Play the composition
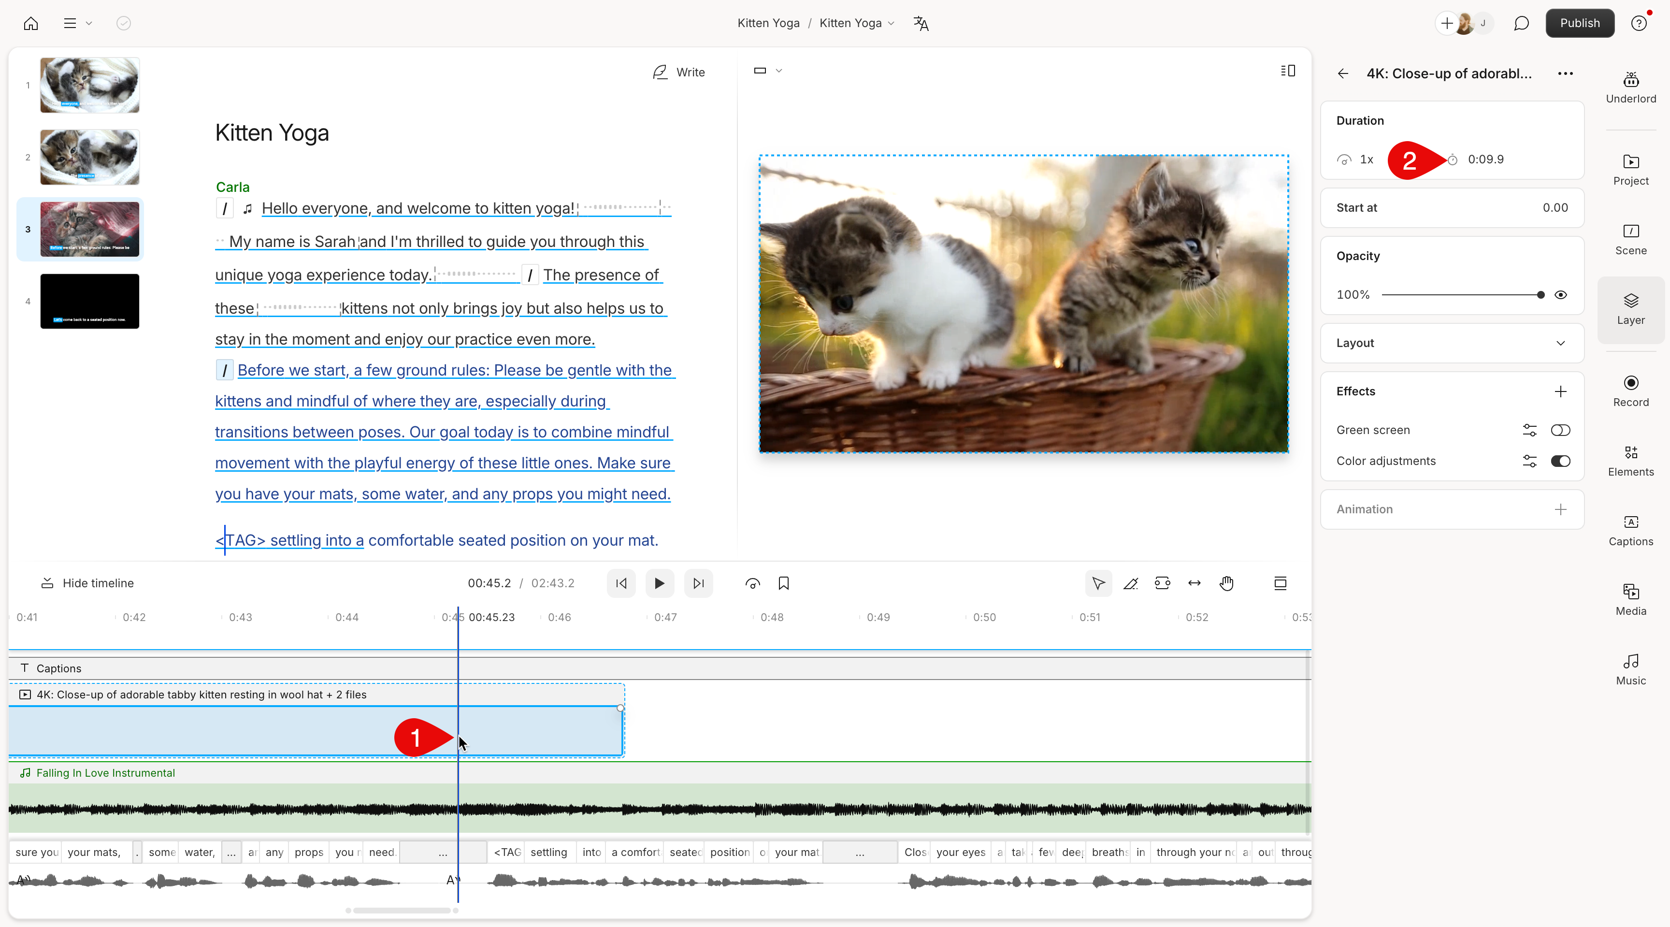The height and width of the screenshot is (927, 1670). 659,583
